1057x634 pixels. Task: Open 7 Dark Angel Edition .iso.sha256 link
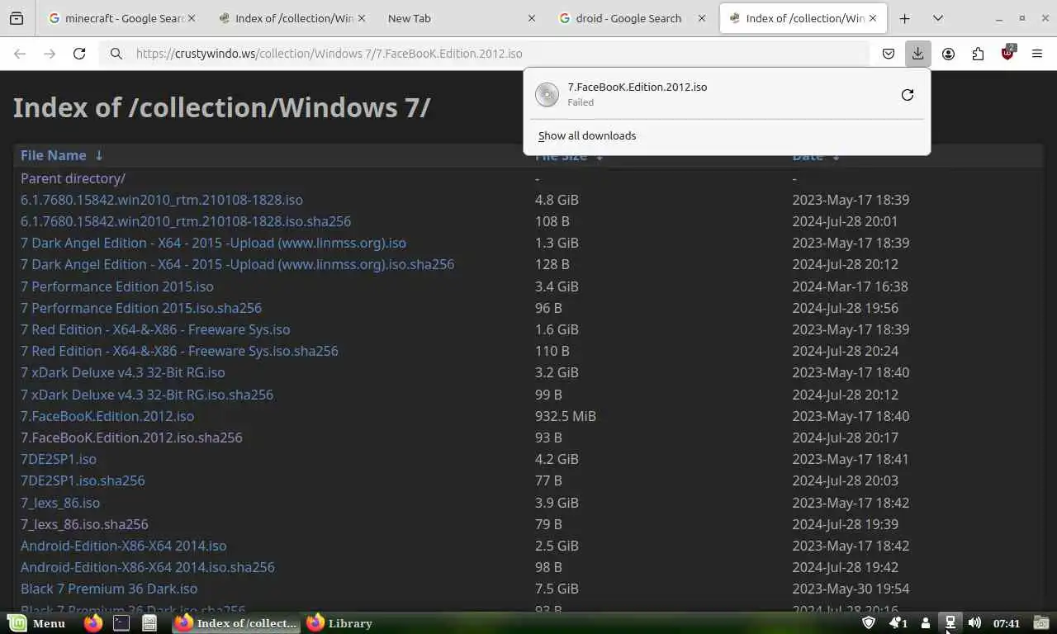pos(237,264)
